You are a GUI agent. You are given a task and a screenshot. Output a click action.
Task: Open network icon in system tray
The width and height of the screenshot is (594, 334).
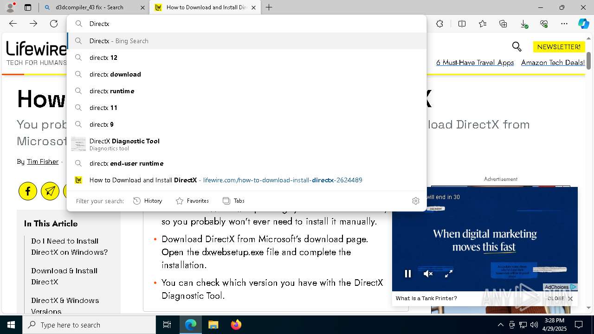point(523,325)
